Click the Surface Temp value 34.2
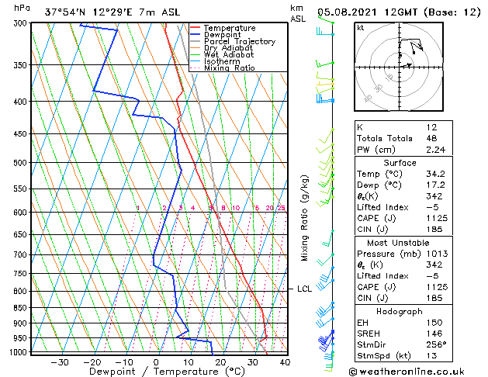Screen dimensions: 488x377 [436, 174]
